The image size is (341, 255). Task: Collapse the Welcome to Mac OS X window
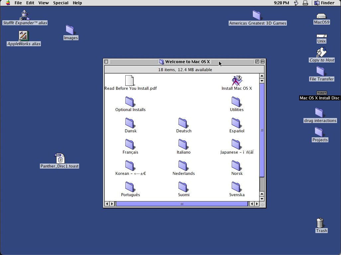coord(262,61)
